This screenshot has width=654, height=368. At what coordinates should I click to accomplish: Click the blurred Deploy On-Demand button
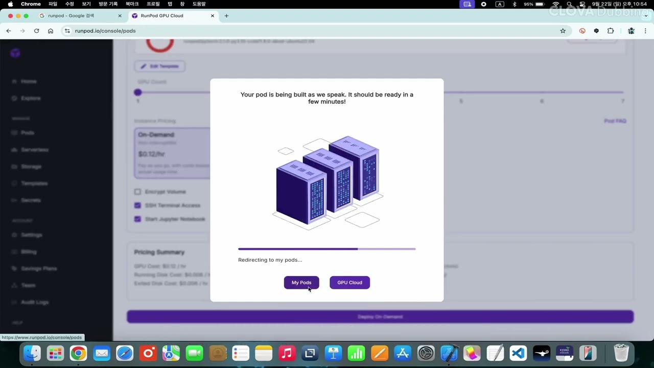(380, 317)
